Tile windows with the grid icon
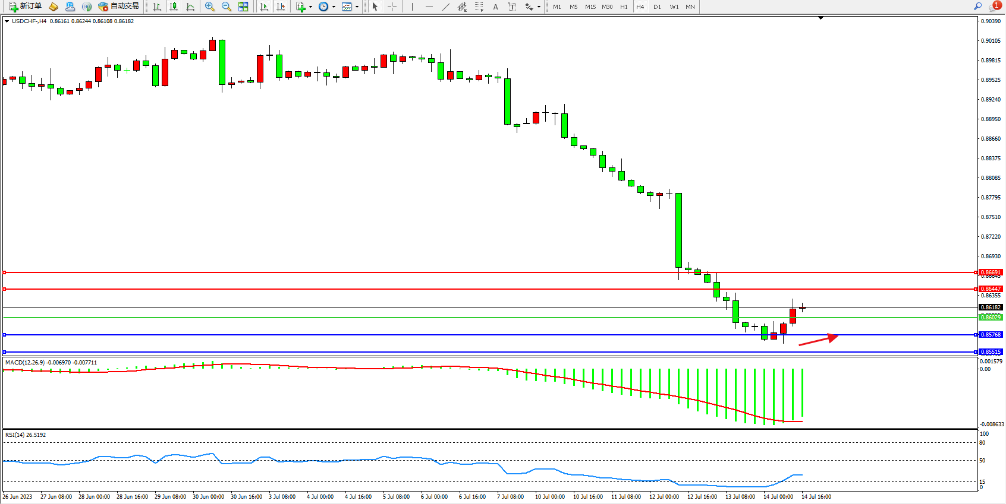 click(243, 7)
